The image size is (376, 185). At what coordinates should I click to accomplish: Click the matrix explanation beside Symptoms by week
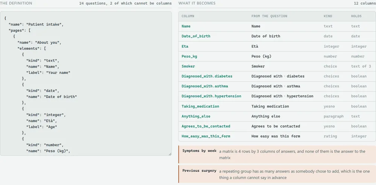pyautogui.click(x=292, y=155)
